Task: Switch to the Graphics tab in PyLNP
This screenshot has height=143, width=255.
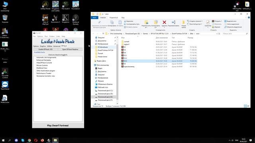Action: click(x=43, y=46)
